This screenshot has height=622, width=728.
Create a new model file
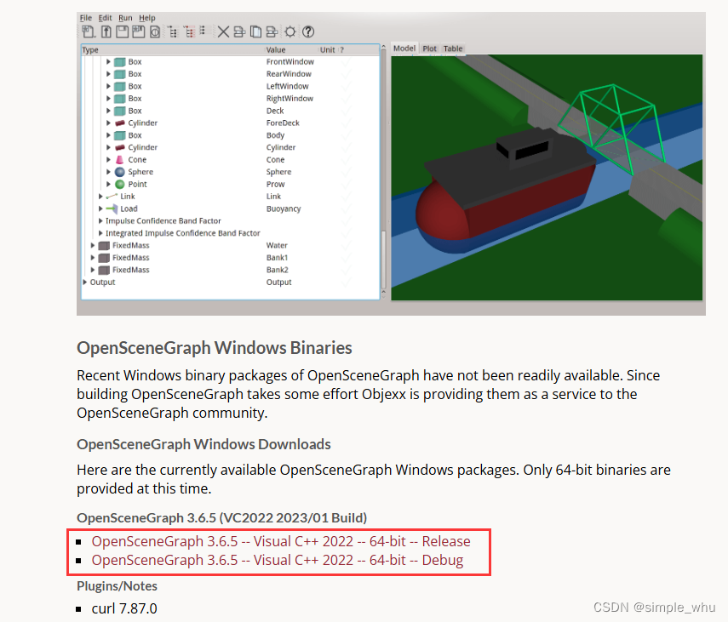pos(89,31)
